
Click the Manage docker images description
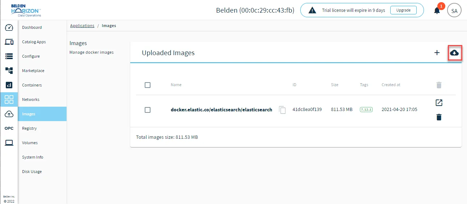point(92,52)
